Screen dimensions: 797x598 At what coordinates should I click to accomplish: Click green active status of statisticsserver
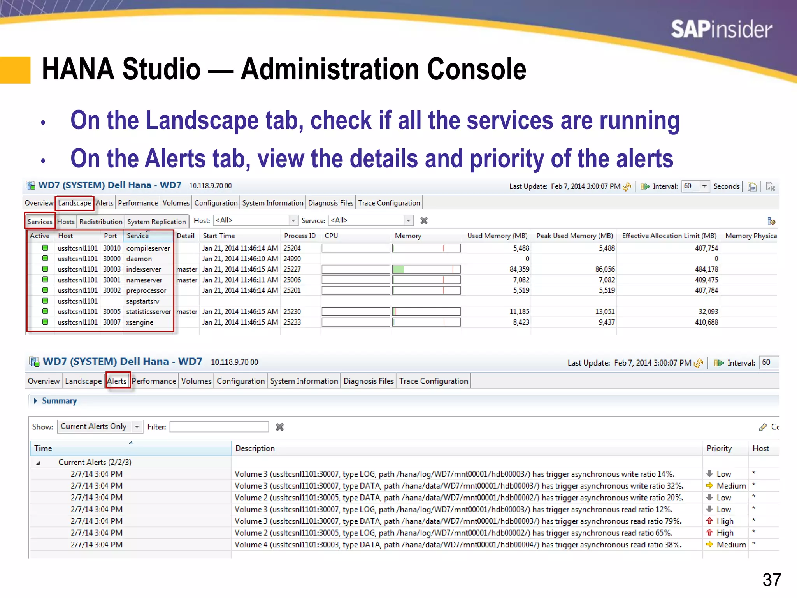(45, 311)
